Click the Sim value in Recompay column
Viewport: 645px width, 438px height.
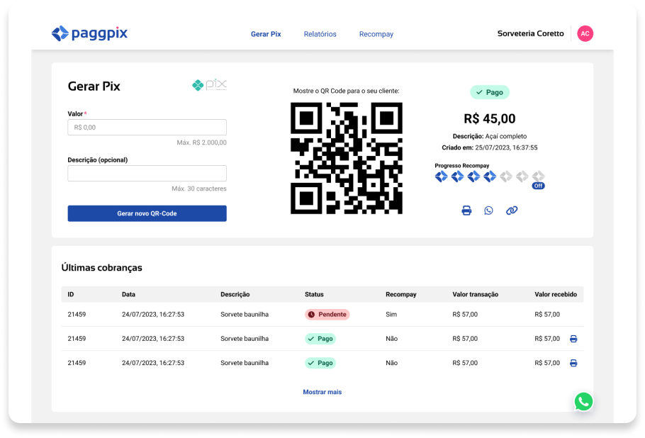tap(391, 315)
